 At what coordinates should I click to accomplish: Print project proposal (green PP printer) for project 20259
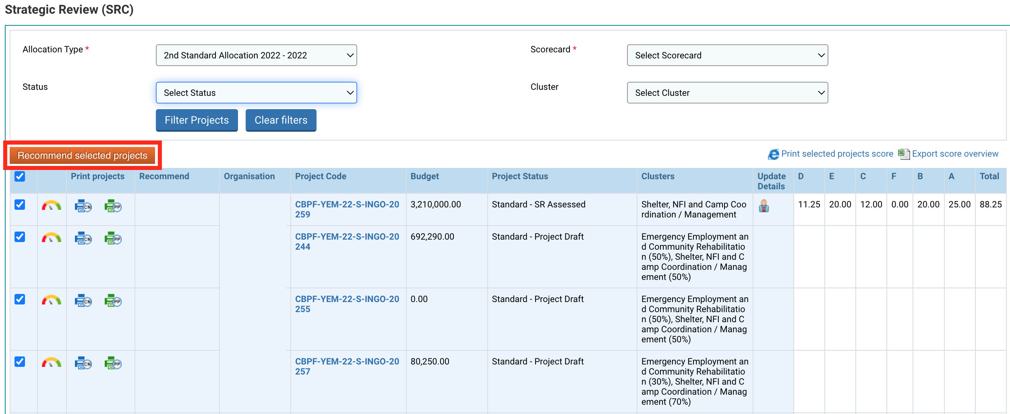click(113, 206)
